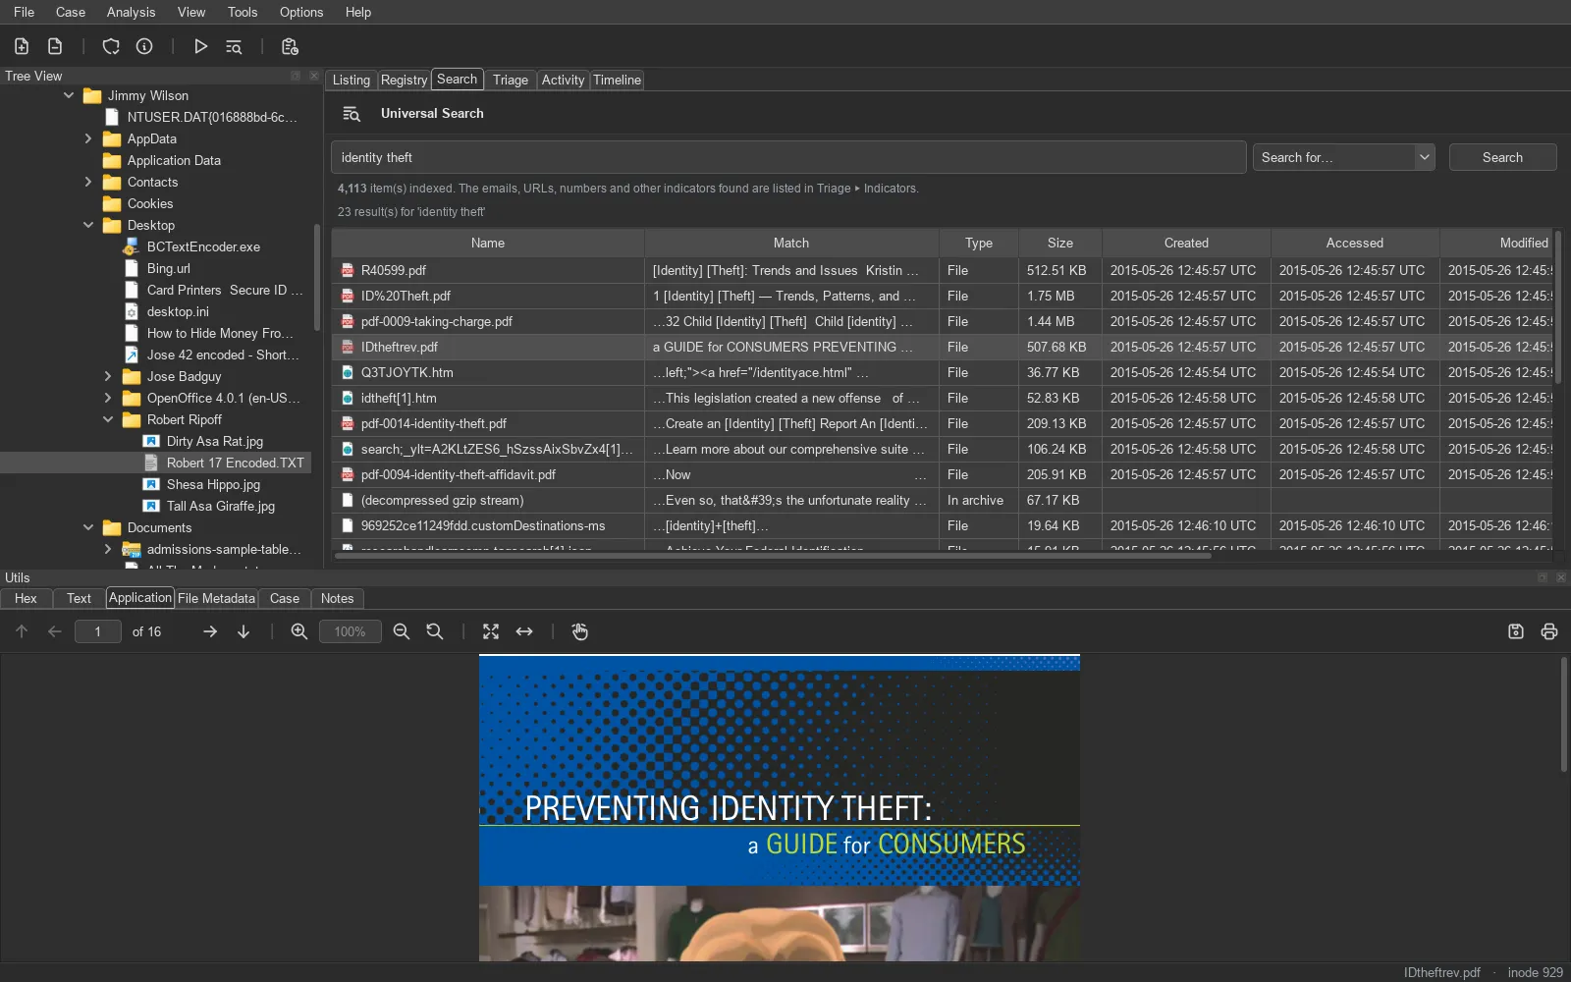Image resolution: width=1571 pixels, height=982 pixels.
Task: Switch to the Timeline tab
Action: click(x=617, y=80)
